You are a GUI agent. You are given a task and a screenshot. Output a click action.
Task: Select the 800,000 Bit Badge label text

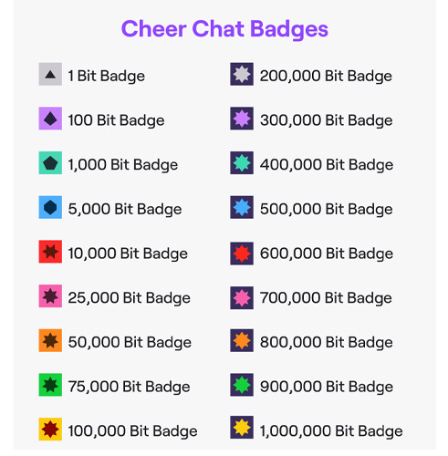pyautogui.click(x=327, y=342)
